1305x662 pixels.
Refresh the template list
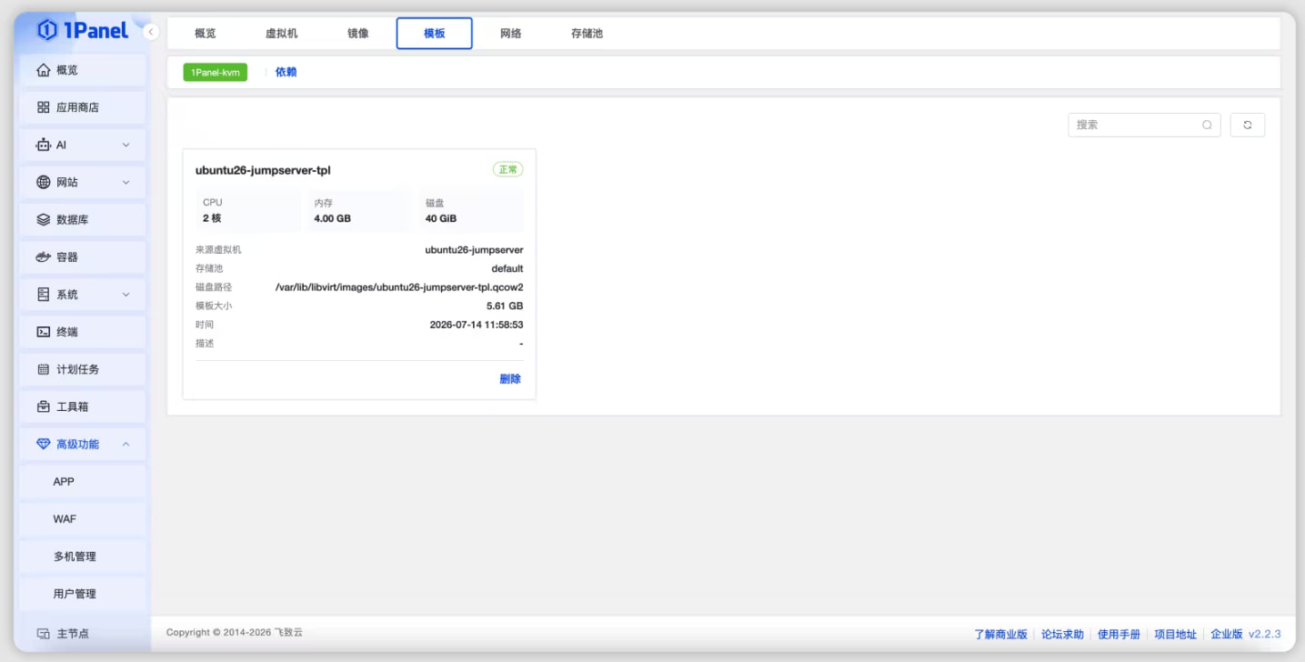click(1248, 125)
